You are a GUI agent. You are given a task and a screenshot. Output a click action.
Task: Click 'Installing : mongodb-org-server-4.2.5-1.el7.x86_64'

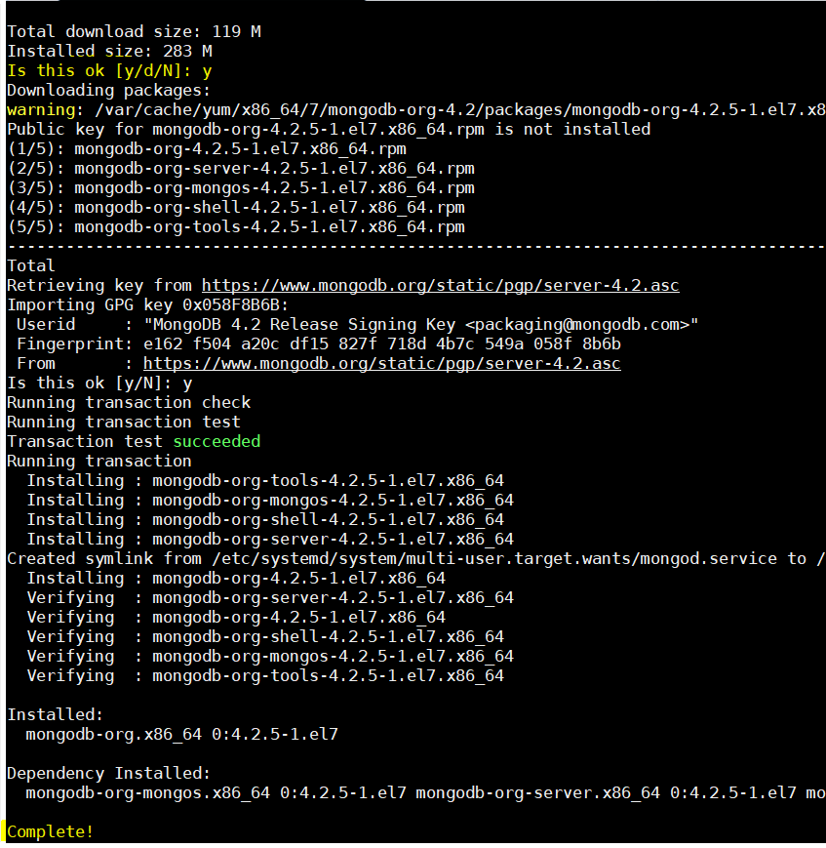(x=270, y=539)
